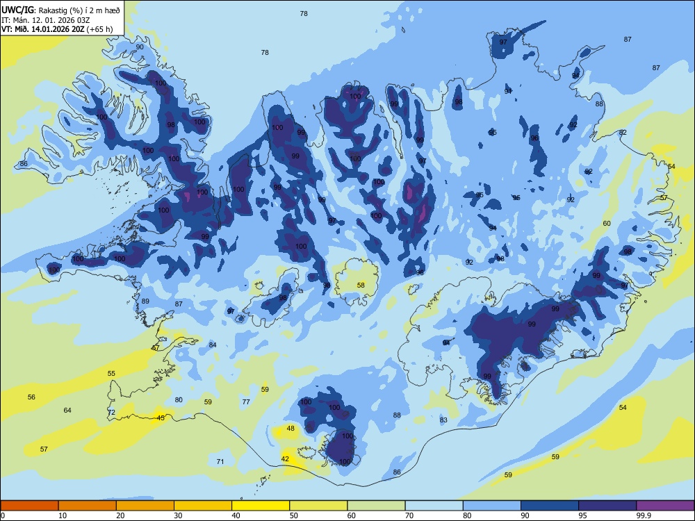Click the purple legend band above 99.9
The image size is (695, 521).
[665, 506]
